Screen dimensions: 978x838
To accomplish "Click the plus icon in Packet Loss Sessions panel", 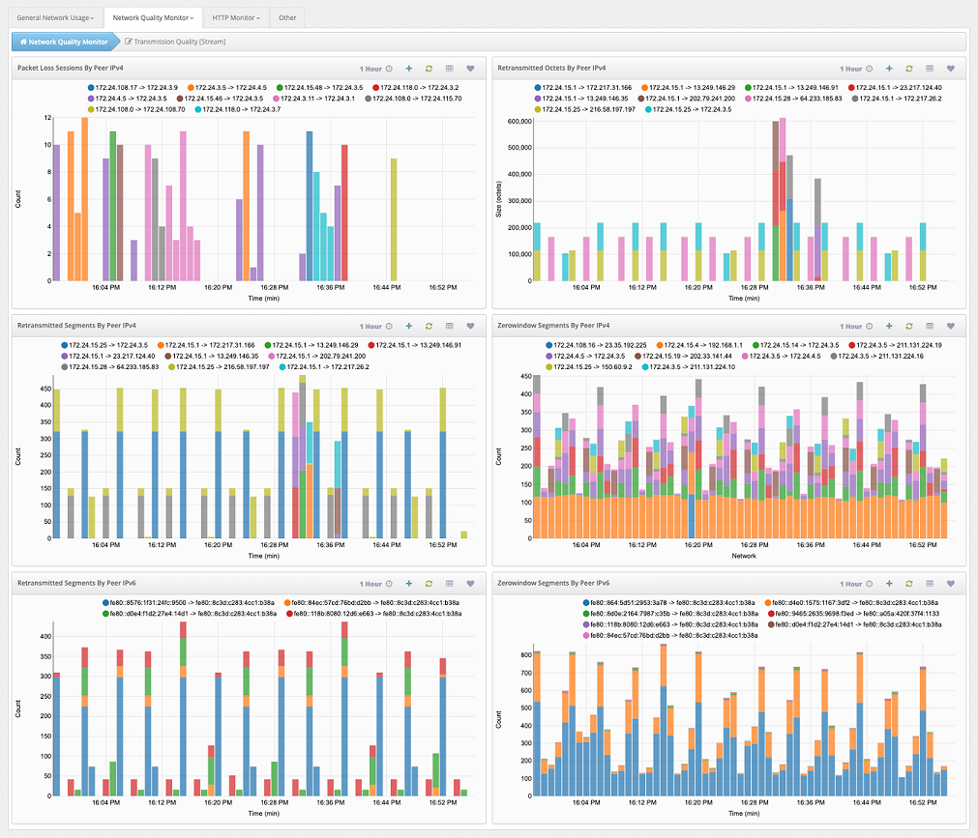I will pyautogui.click(x=409, y=69).
